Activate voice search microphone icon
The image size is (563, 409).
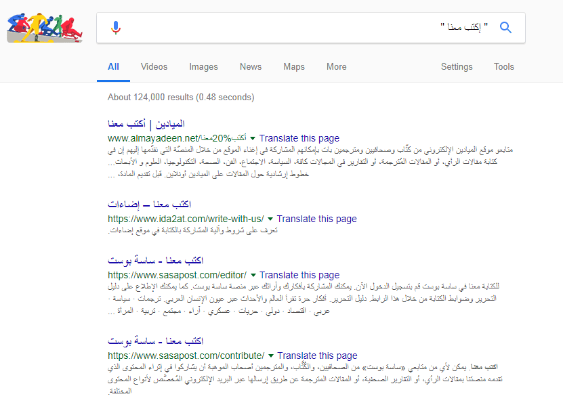[x=116, y=28]
